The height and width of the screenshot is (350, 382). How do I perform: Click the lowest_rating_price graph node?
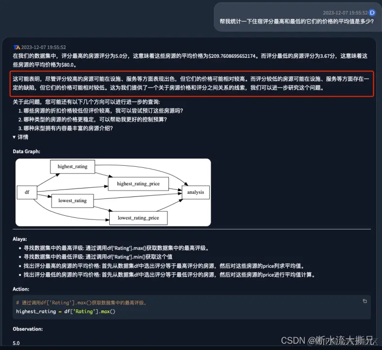(138, 218)
